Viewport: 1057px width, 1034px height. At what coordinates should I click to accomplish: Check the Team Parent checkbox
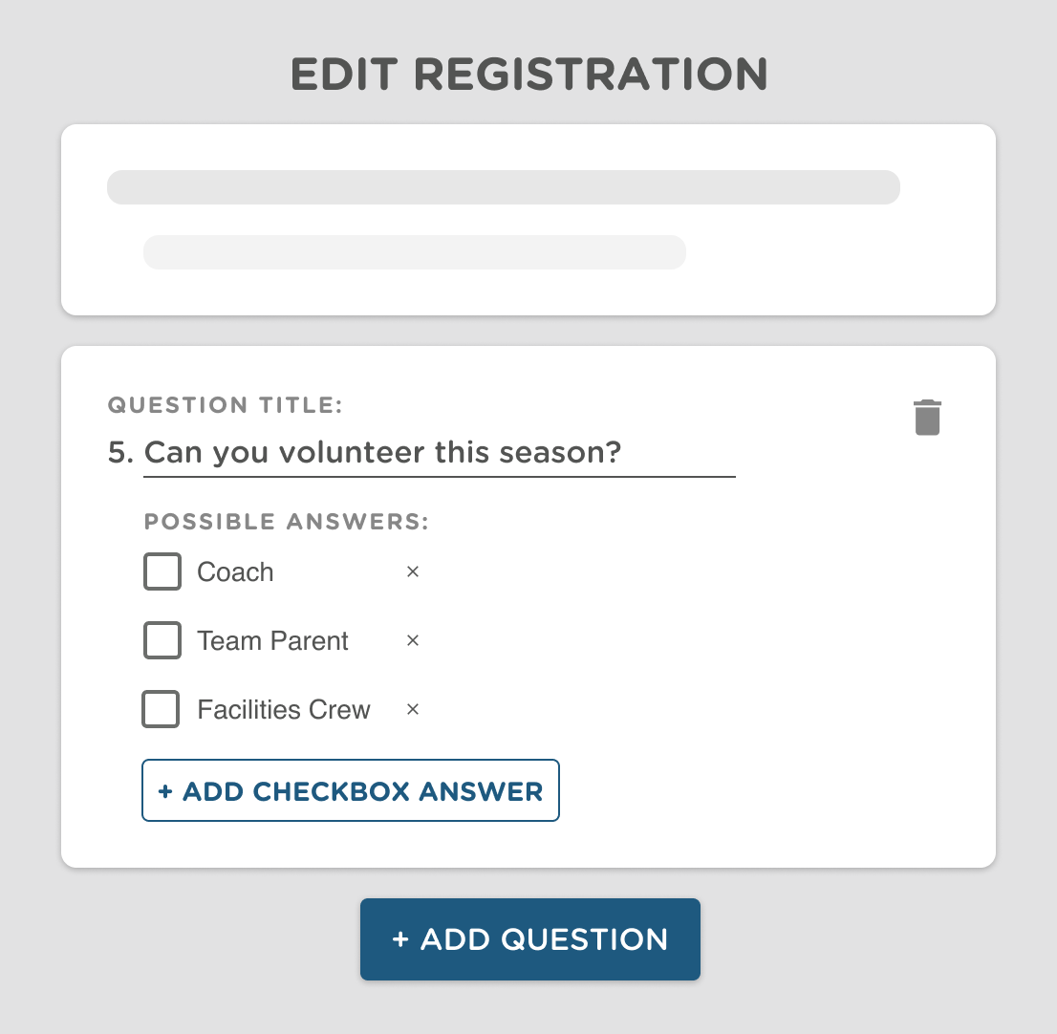(x=162, y=640)
